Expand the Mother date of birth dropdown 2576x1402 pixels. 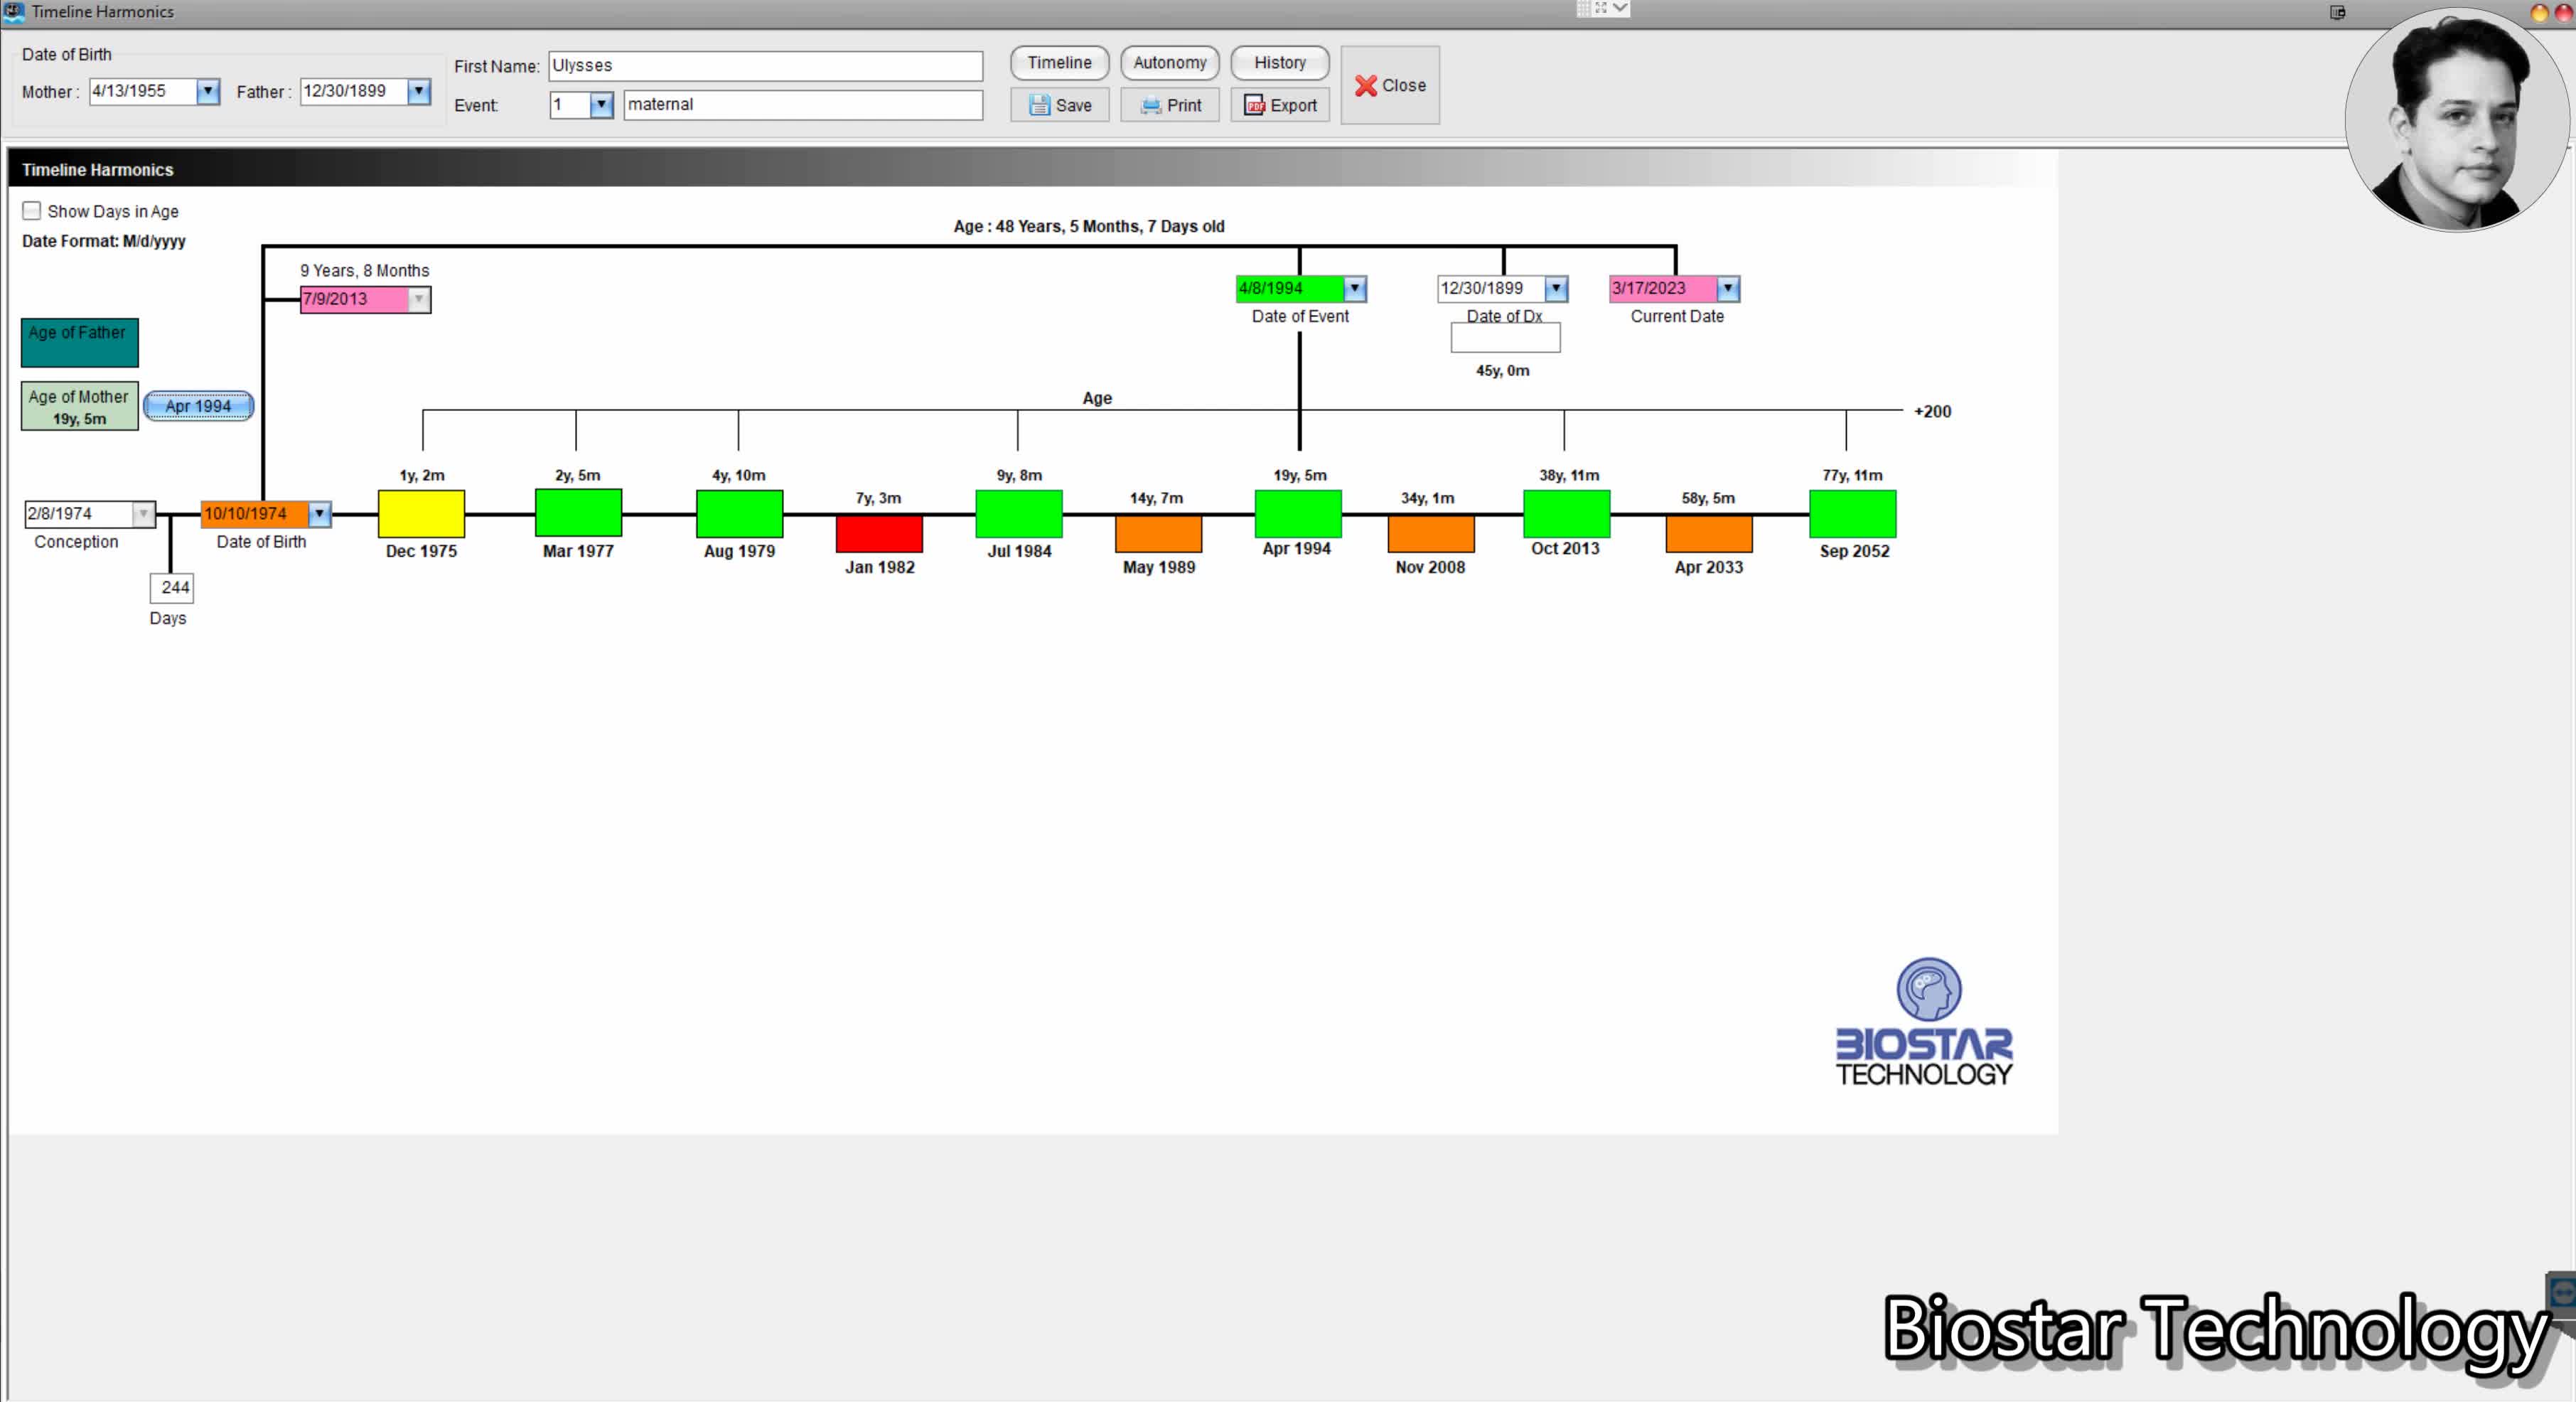[x=208, y=91]
